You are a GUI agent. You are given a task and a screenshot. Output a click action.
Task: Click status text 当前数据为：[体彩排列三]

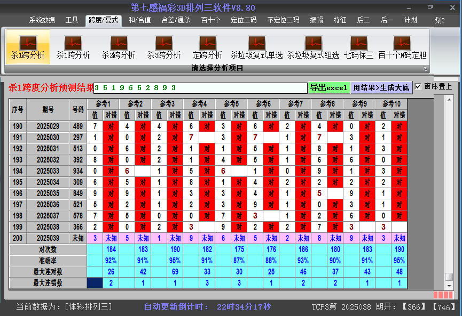coord(64,307)
